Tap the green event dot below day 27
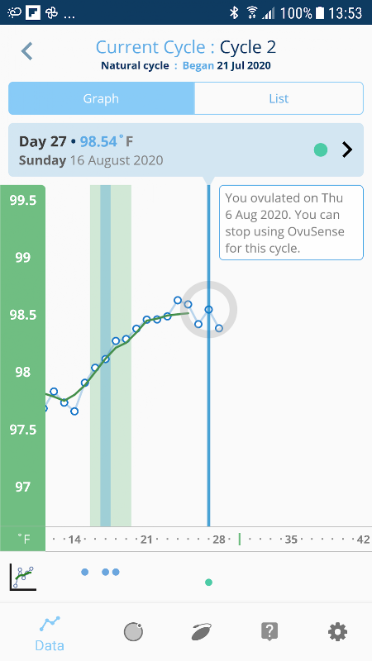This screenshot has height=661, width=372. click(x=208, y=583)
